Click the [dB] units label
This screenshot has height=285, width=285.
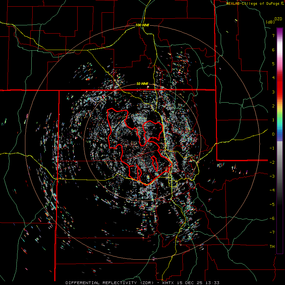[270, 22]
